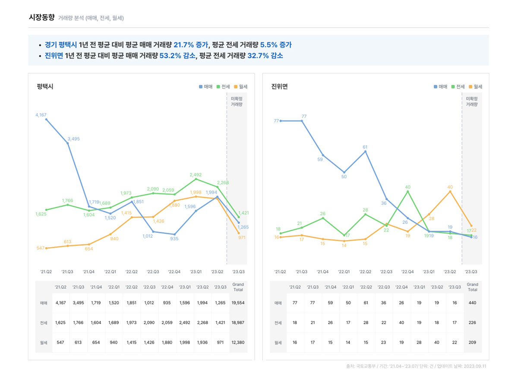Click the blue 경기 평택시 text in summary

[x=61, y=45]
